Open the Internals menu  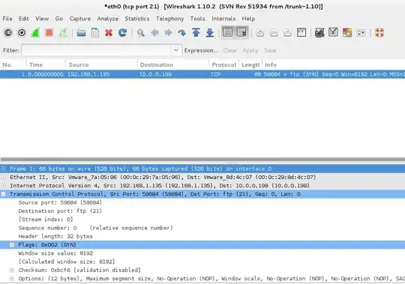[x=223, y=19]
